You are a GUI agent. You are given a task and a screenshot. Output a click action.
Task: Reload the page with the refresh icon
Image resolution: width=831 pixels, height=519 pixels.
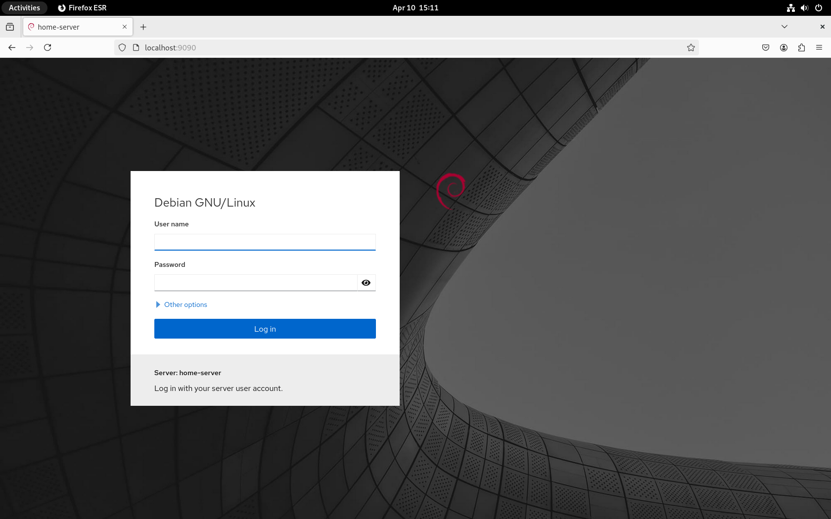click(x=47, y=47)
